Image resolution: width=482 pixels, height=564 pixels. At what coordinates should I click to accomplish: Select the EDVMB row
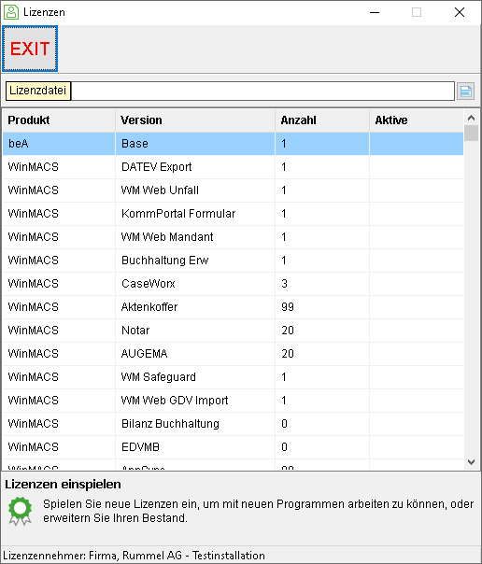click(234, 447)
